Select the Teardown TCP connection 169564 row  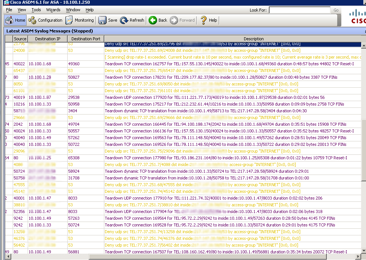(183, 219)
